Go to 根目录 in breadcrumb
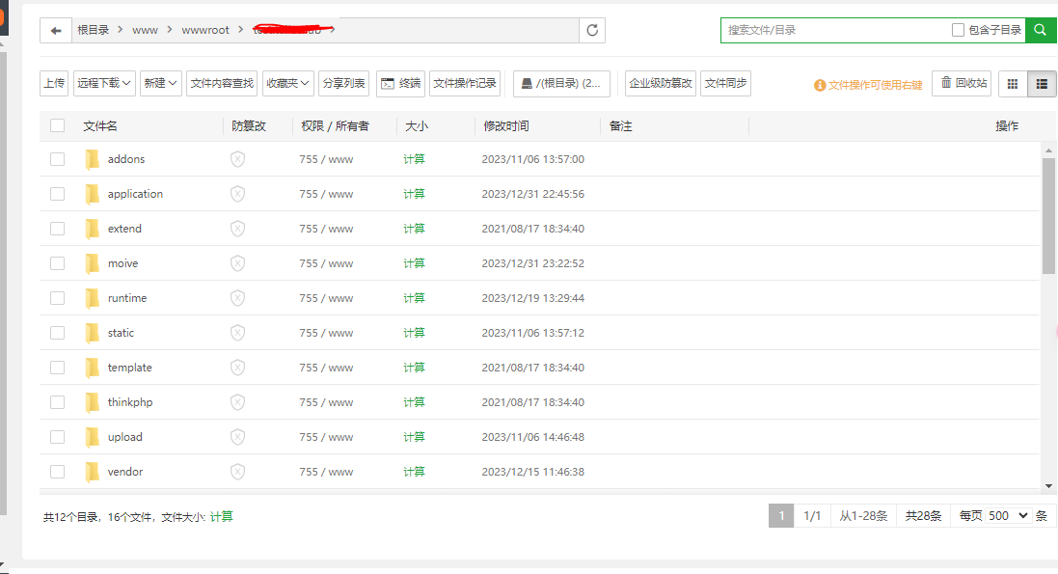Image resolution: width=1058 pixels, height=574 pixels. (x=93, y=30)
